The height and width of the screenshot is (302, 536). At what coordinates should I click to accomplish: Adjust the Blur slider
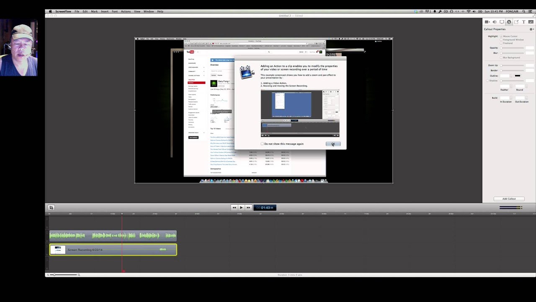(x=512, y=53)
